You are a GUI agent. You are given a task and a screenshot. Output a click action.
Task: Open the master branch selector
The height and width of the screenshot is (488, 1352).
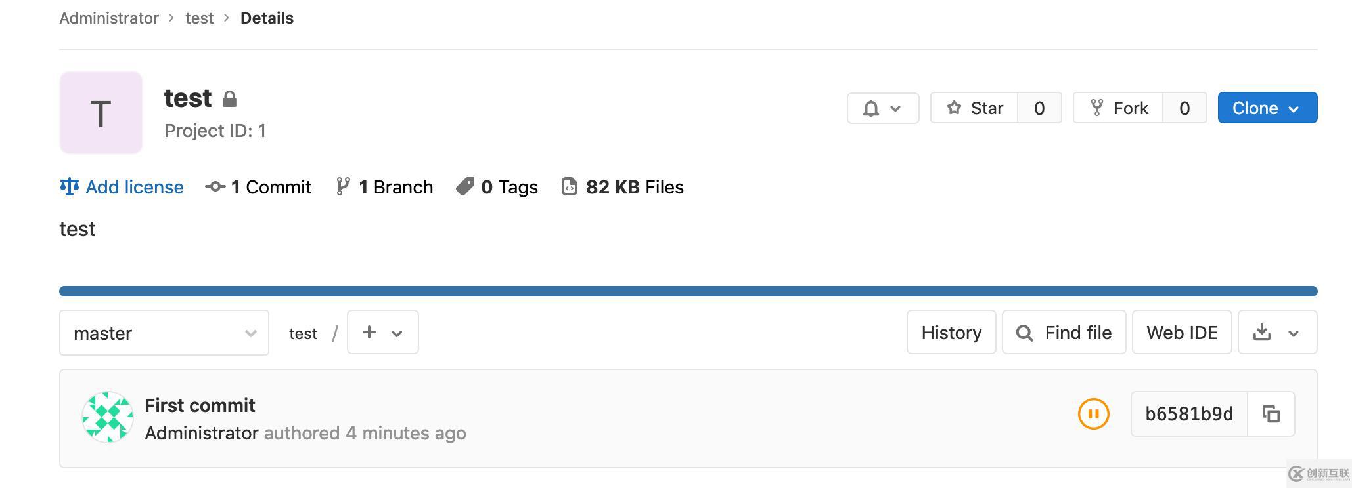point(164,333)
